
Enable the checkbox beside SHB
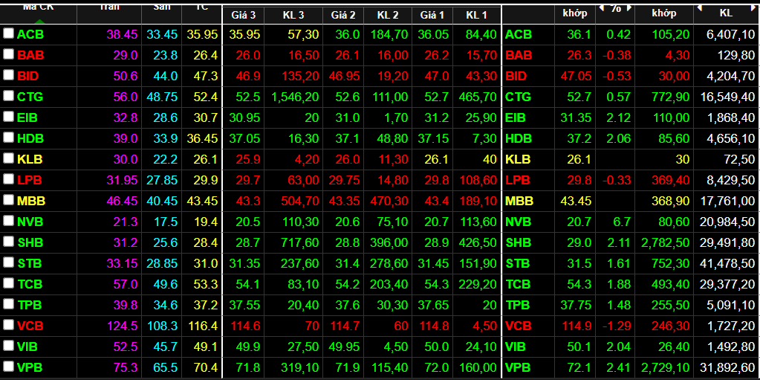[8, 242]
